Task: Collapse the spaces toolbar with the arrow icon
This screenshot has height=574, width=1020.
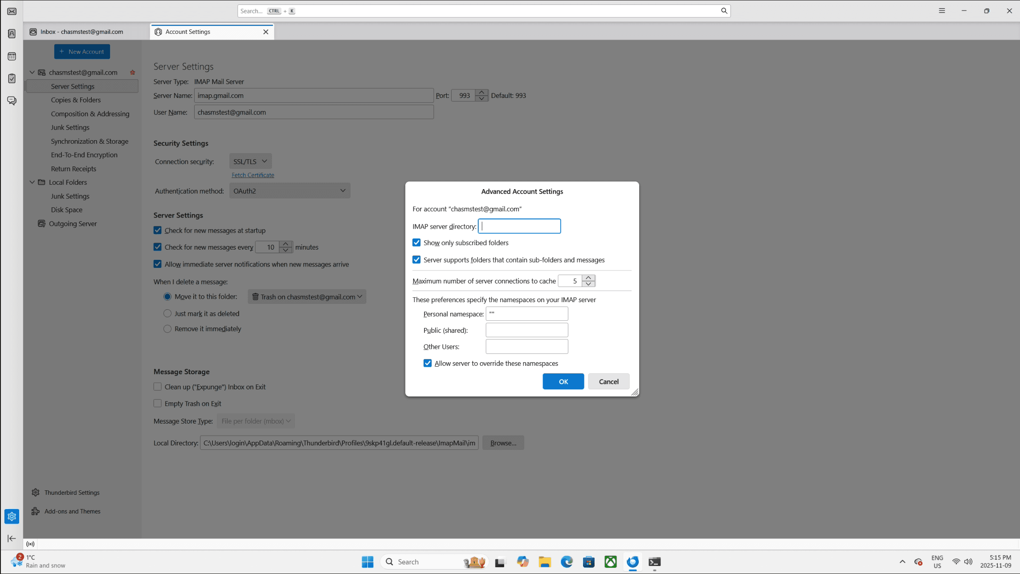Action: (x=12, y=538)
